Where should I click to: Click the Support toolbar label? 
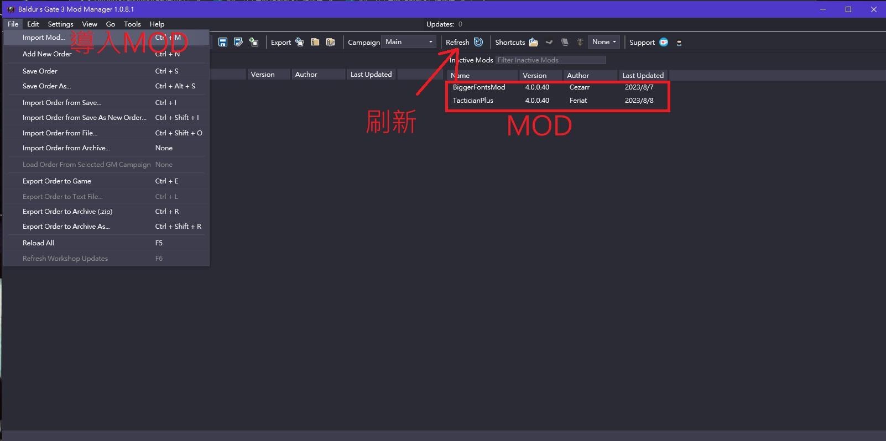(642, 42)
